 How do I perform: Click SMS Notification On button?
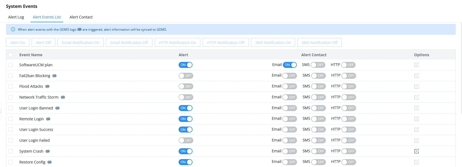point(273,43)
